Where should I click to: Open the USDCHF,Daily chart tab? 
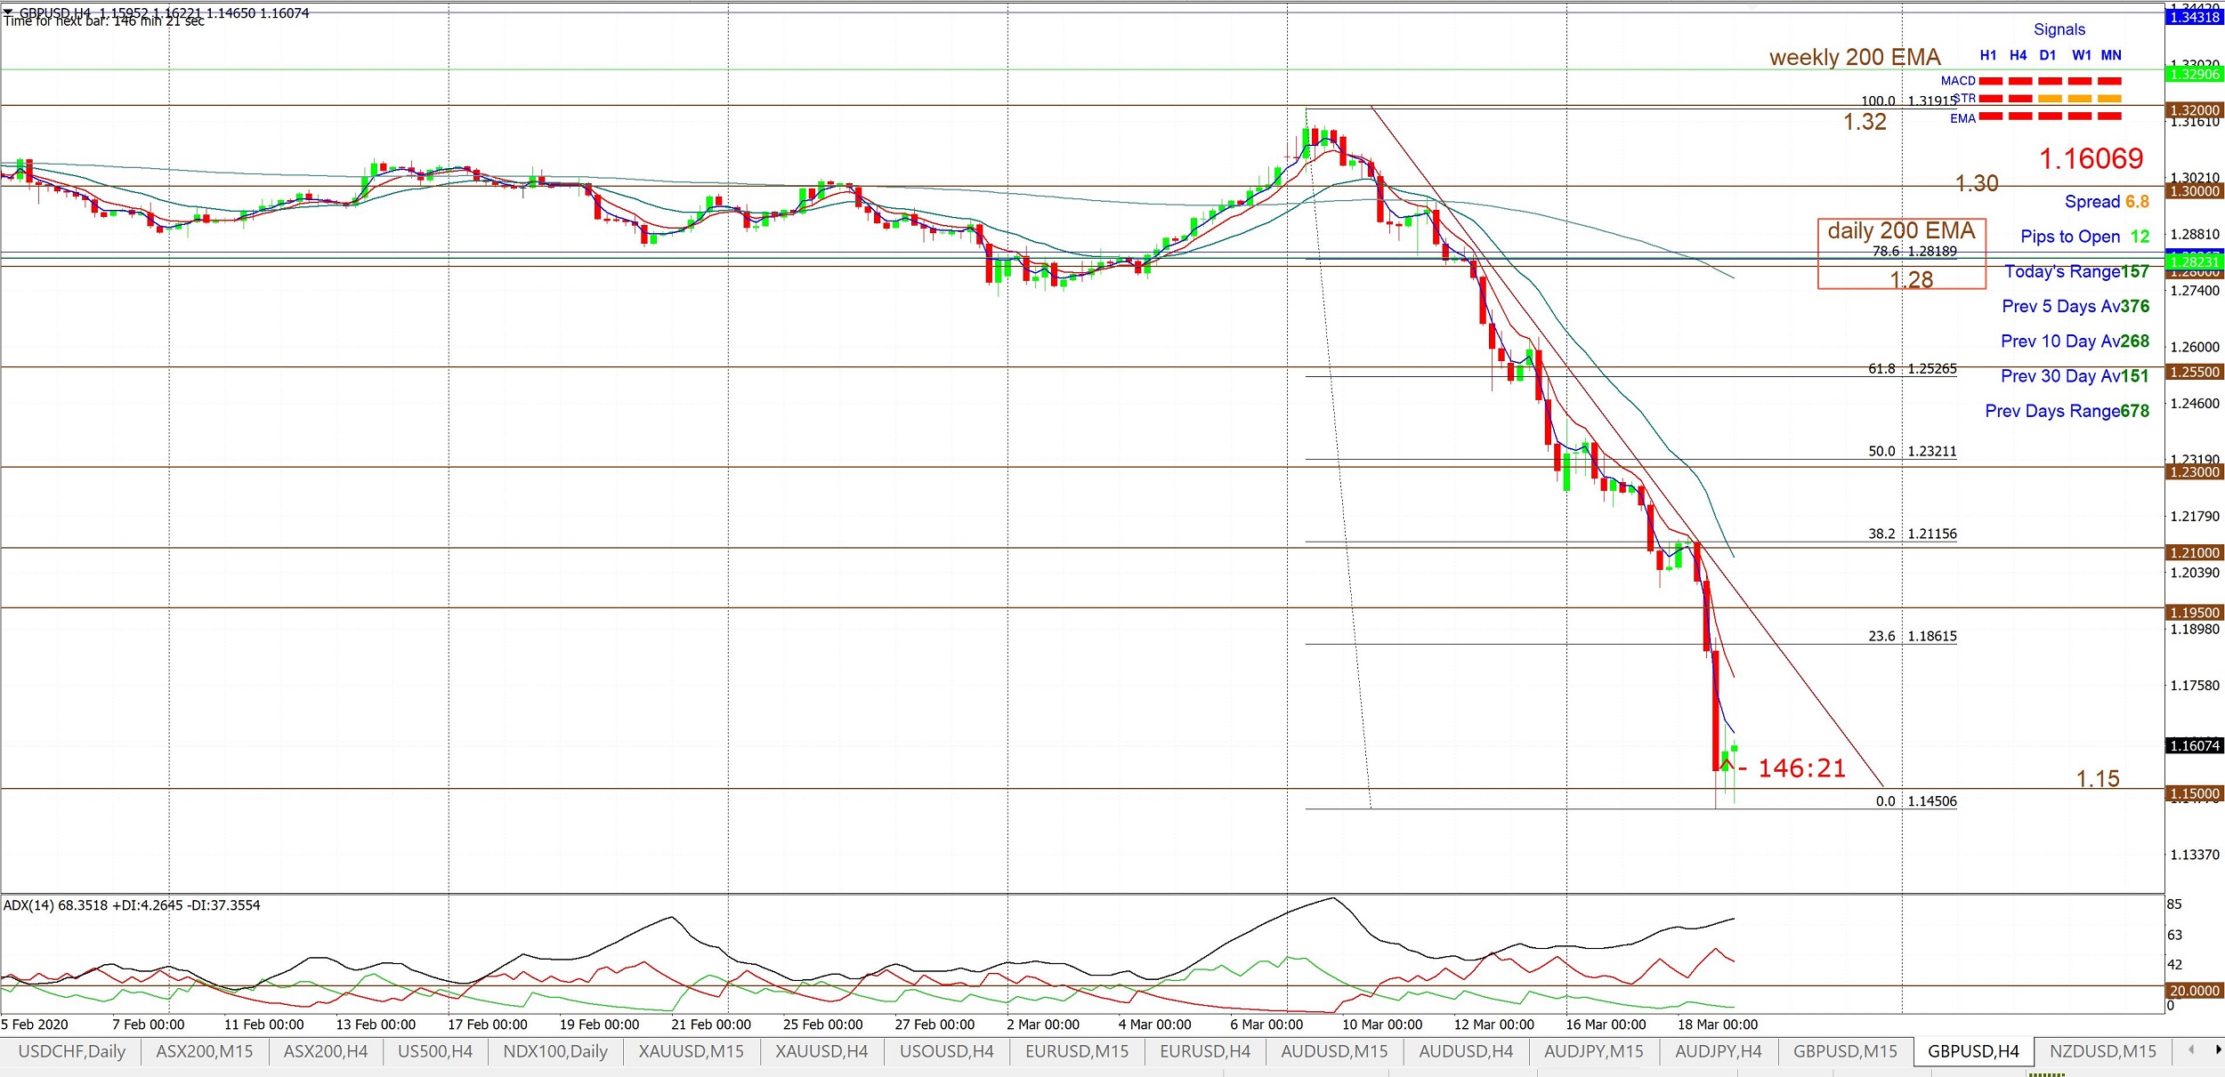(x=72, y=1051)
